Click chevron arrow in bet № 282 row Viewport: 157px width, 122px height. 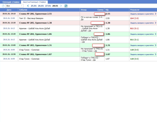(x=155, y=54)
